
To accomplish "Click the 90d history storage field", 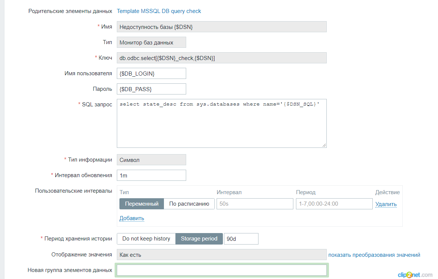I will (241, 239).
